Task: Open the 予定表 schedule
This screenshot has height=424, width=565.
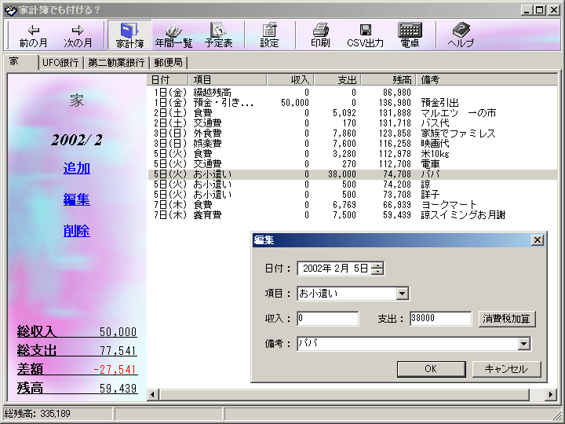Action: click(x=218, y=35)
